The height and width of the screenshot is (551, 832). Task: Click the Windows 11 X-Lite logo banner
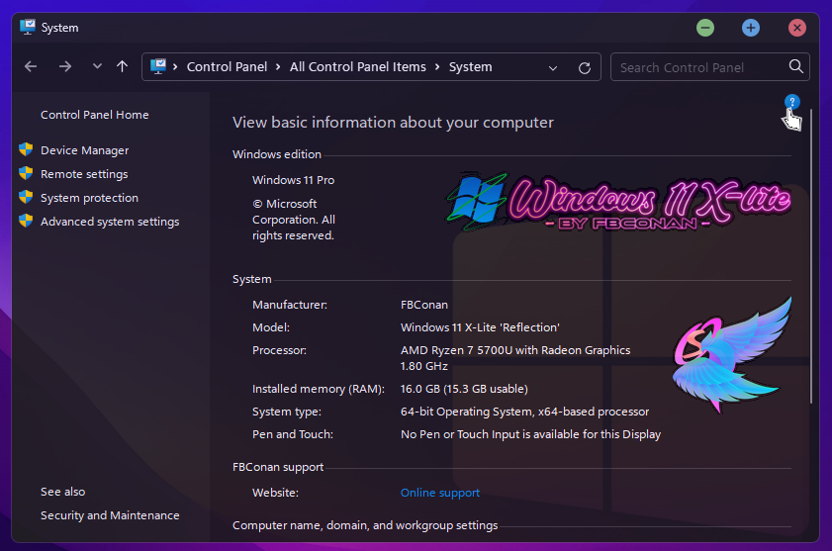(x=618, y=202)
